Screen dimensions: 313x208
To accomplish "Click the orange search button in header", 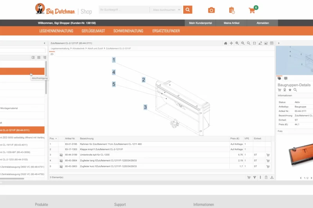I will 188,9.
